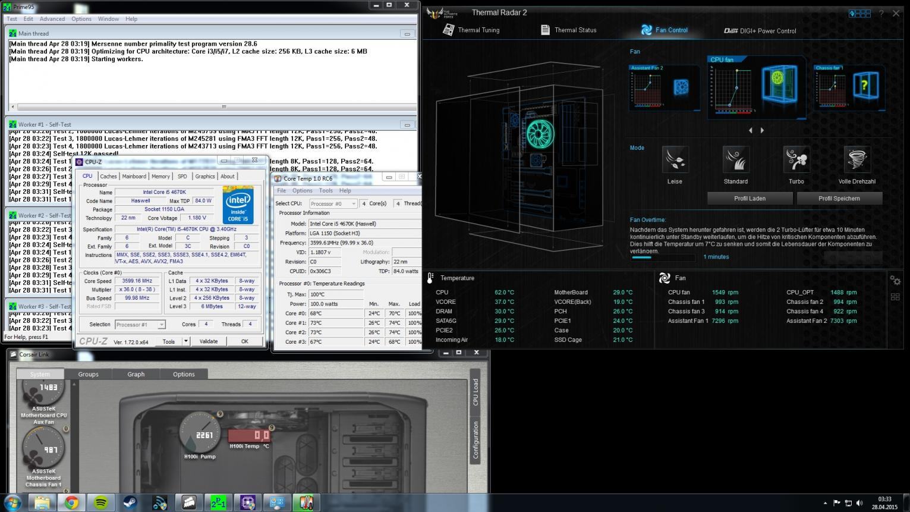Image resolution: width=910 pixels, height=512 pixels.
Task: Open the SPD tab in CPU-Z
Action: coord(182,176)
